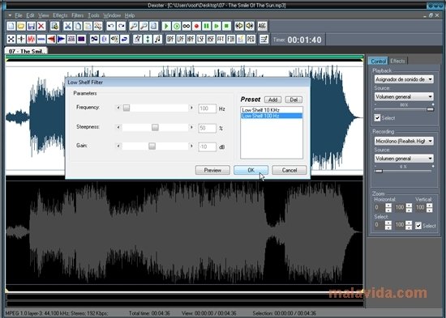The width and height of the screenshot is (446, 318).
Task: Click the Del preset button
Action: click(x=294, y=100)
